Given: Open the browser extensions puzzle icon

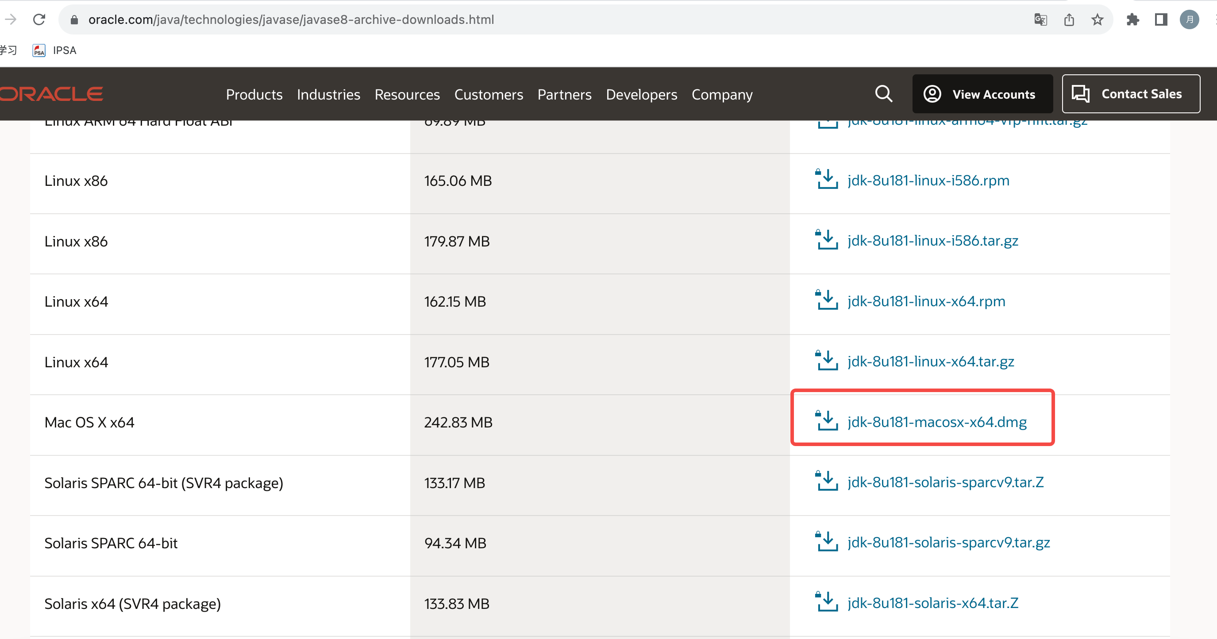Looking at the screenshot, I should pyautogui.click(x=1132, y=19).
